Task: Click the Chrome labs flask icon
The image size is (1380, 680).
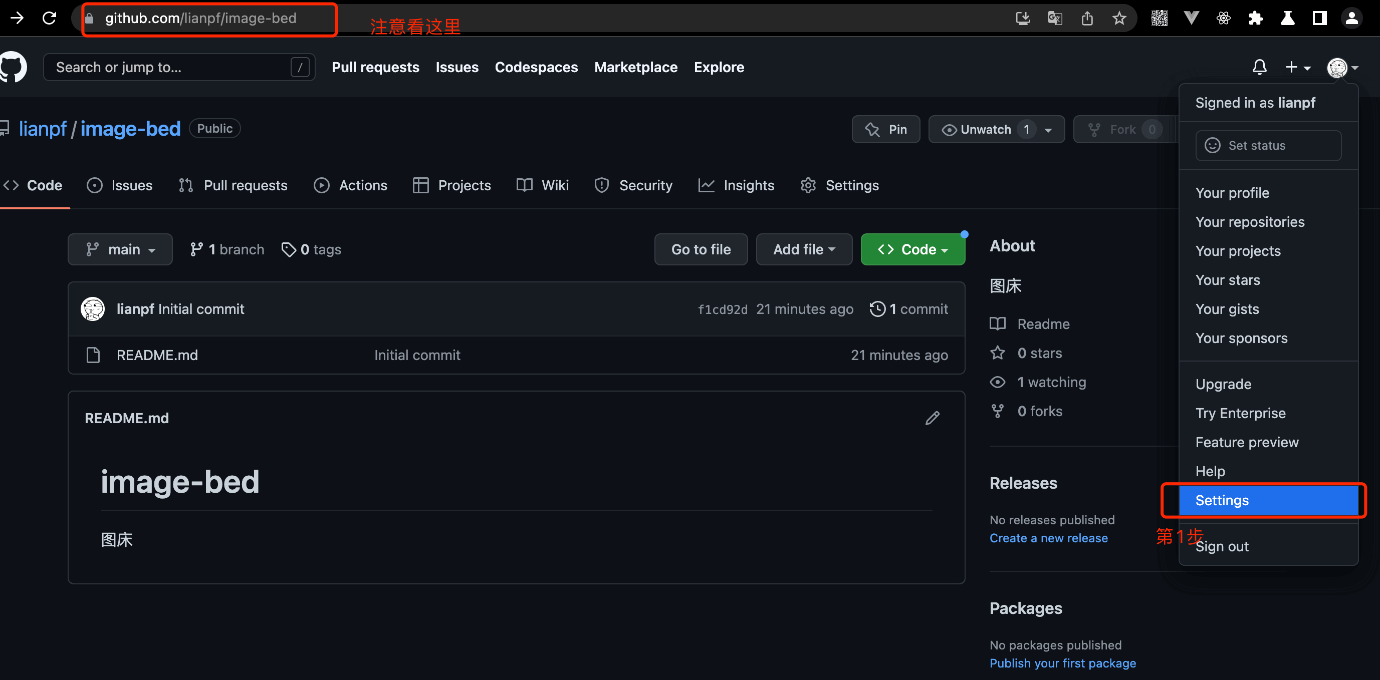Action: click(1288, 19)
